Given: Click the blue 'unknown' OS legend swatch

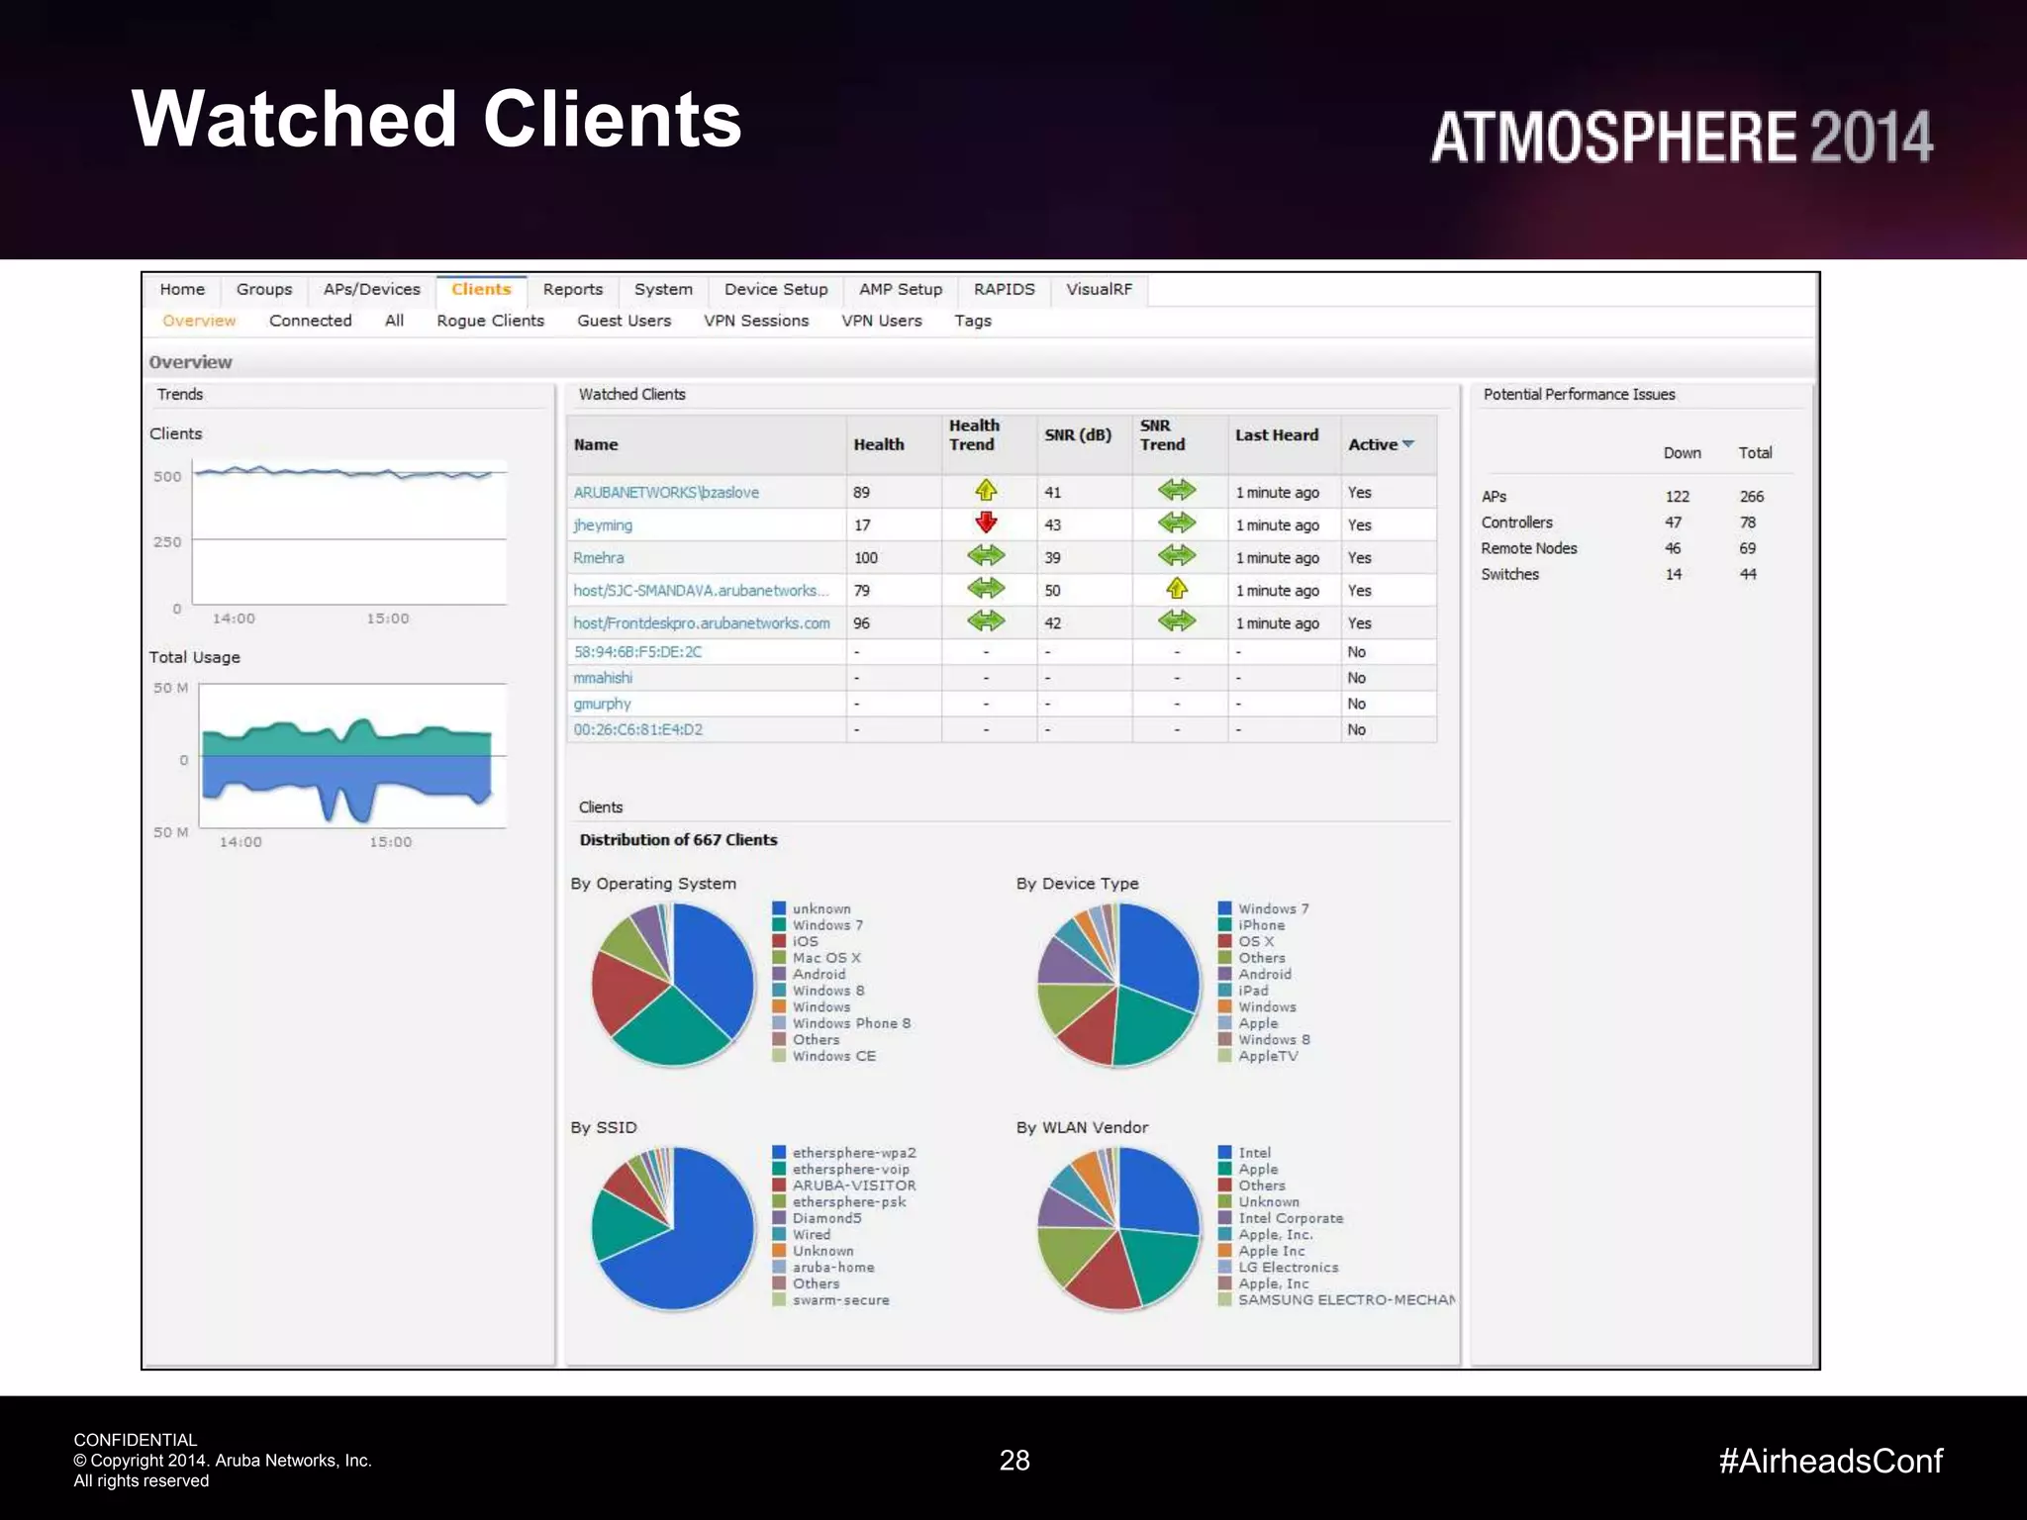Looking at the screenshot, I should click(779, 908).
